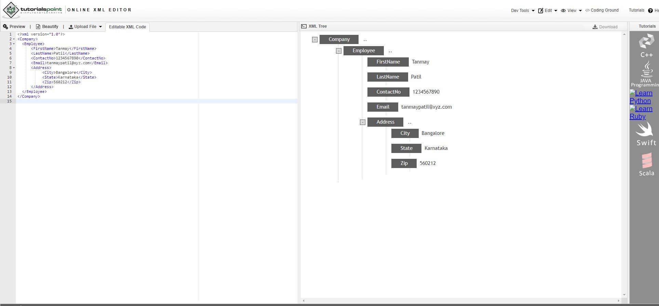Click the tutorialspoint logo icon
The width and height of the screenshot is (659, 306).
[x=11, y=10]
